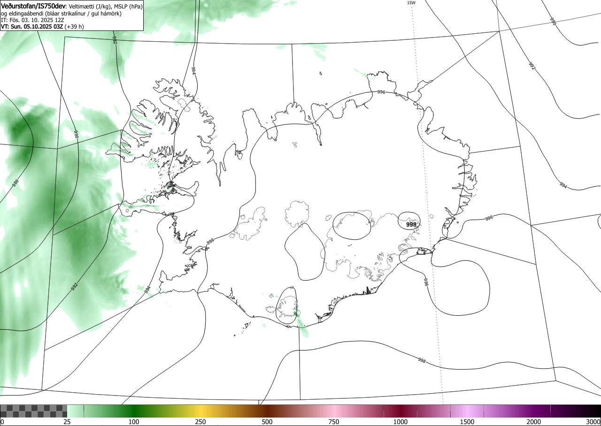The width and height of the screenshot is (601, 426).
Task: Click the black end of the colorbar near 3000
Action: [592, 411]
